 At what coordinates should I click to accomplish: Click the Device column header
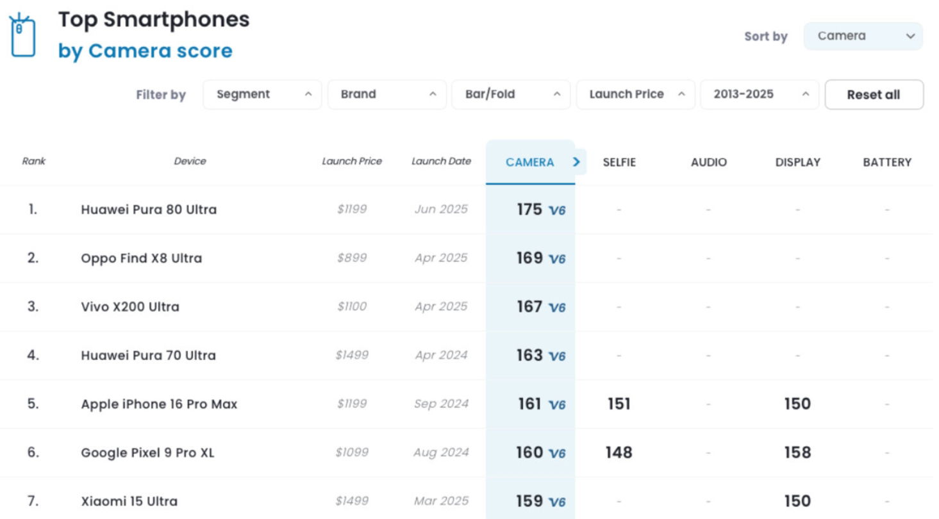coord(190,161)
